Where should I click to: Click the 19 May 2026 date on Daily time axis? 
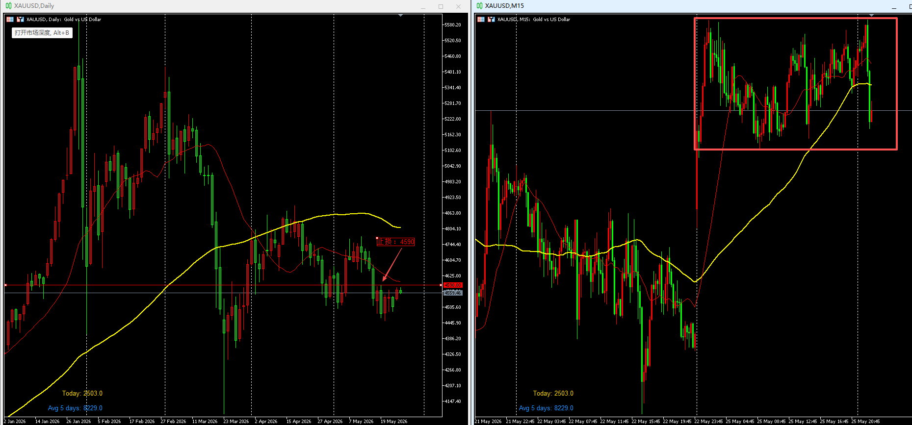(394, 421)
